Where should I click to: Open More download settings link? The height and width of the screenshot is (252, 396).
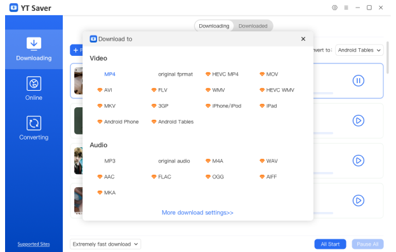[197, 213]
